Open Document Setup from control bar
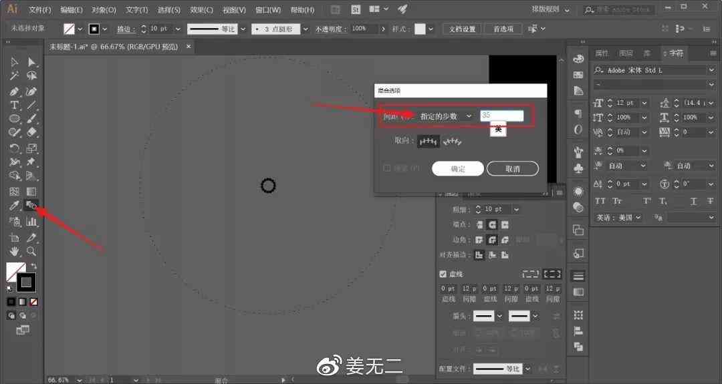This screenshot has width=722, height=384. (462, 29)
